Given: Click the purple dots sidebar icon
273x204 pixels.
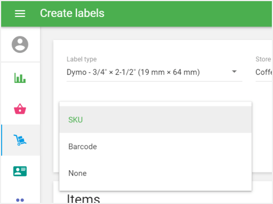Looking at the screenshot, I should point(20,200).
